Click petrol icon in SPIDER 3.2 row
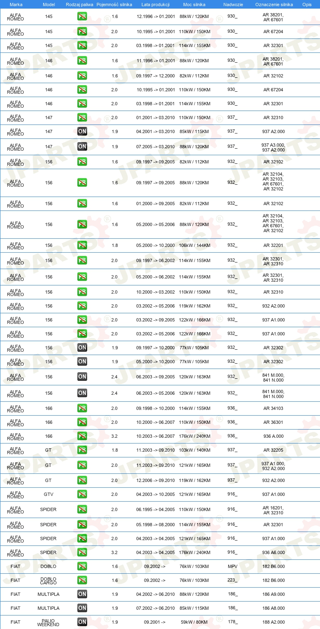This screenshot has height=629, width=320. [x=82, y=552]
